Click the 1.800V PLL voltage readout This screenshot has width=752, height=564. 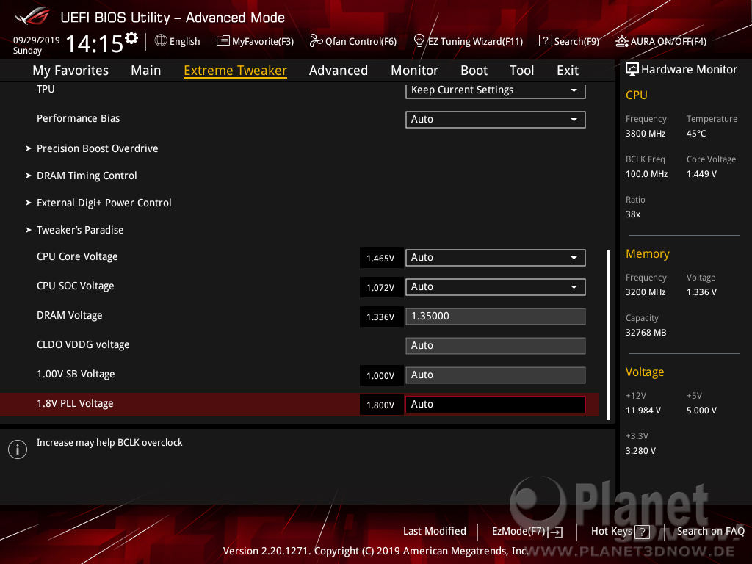(381, 405)
